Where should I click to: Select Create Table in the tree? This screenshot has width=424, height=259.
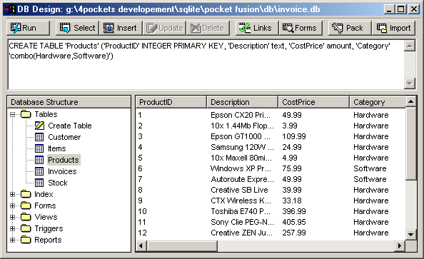(70, 126)
